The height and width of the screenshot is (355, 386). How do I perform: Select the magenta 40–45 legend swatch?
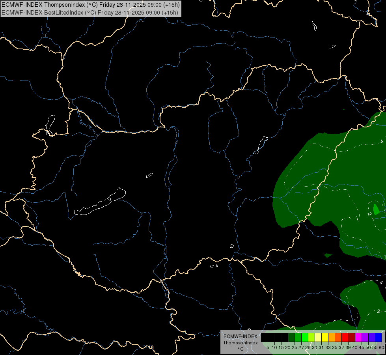[x=358, y=337]
